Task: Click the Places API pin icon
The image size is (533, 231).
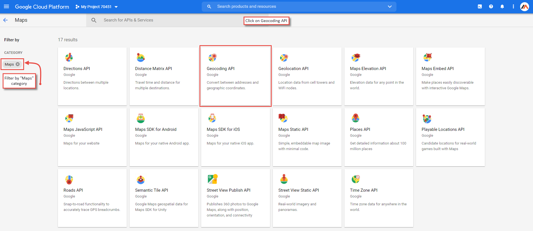Action: [356, 118]
